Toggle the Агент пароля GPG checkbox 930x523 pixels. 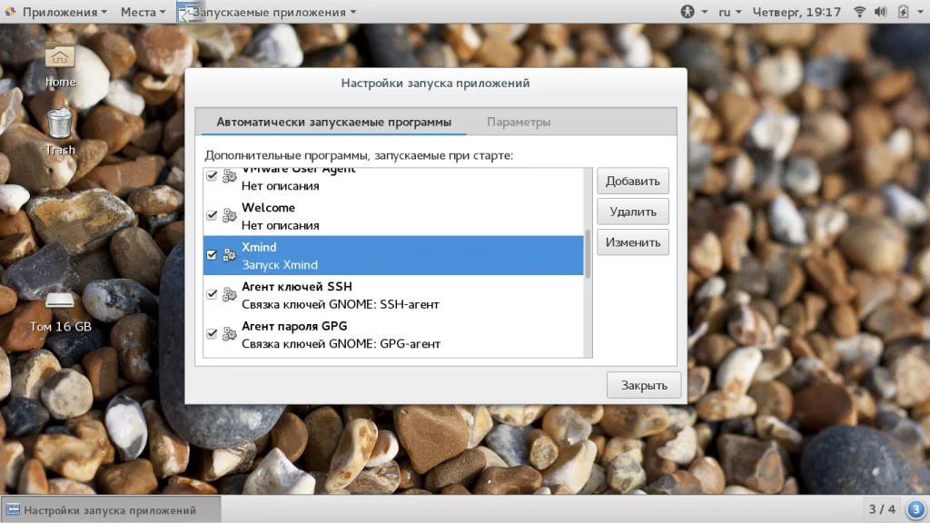212,334
